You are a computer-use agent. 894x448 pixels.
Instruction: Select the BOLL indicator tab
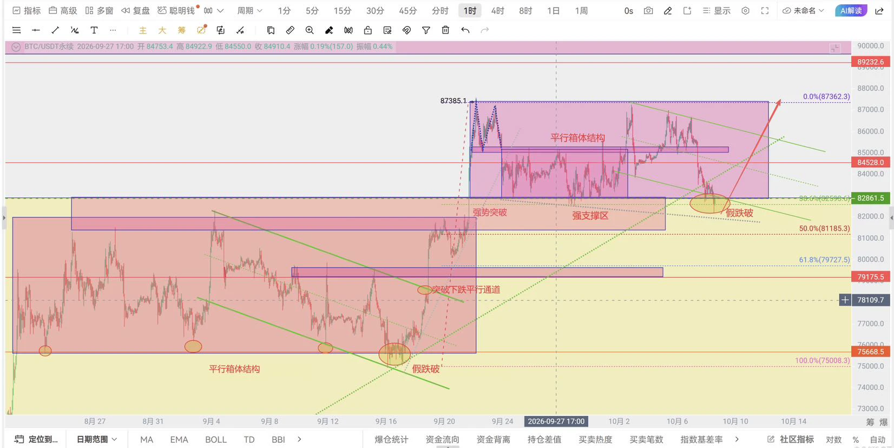tap(216, 439)
